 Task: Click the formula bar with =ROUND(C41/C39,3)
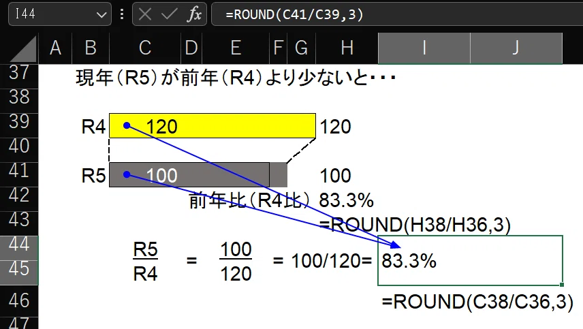[397, 14]
